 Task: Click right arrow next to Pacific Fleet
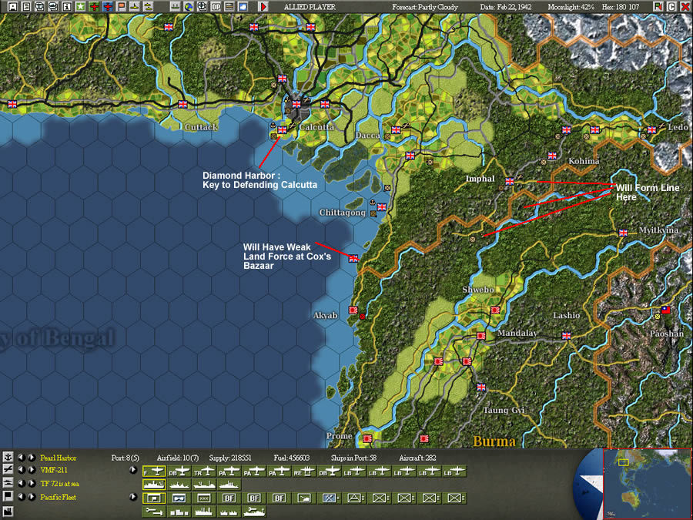[32, 497]
